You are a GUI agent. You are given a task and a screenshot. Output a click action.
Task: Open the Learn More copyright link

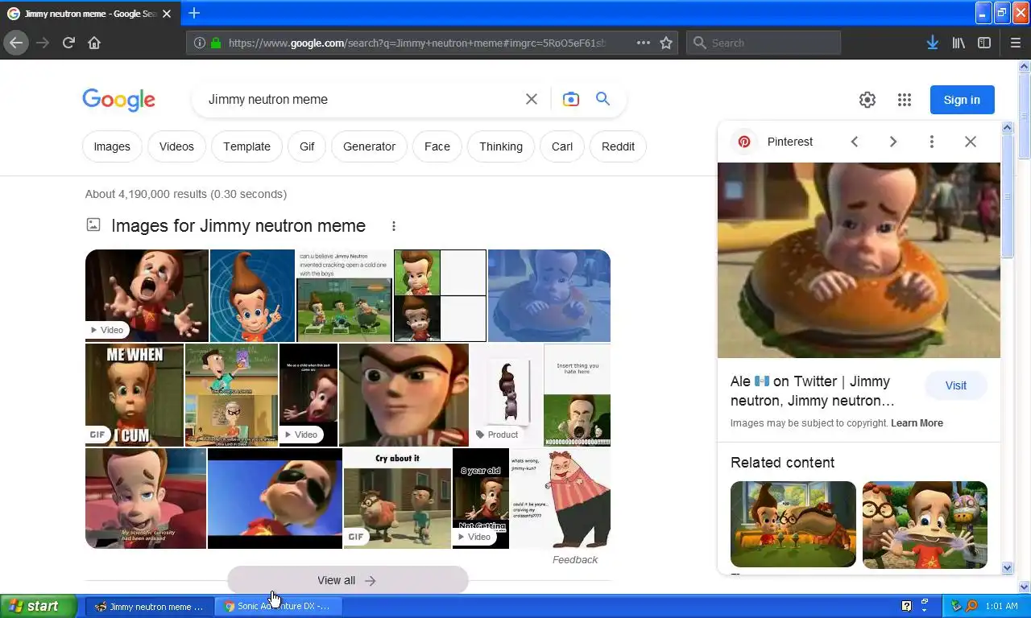917,423
